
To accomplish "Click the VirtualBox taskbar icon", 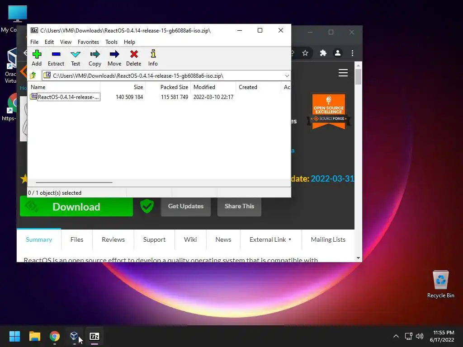I will [x=74, y=336].
